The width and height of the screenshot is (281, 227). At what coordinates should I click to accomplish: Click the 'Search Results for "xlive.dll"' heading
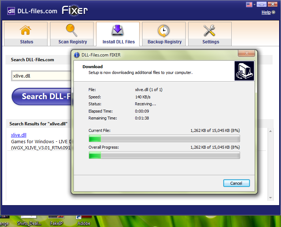(38, 124)
